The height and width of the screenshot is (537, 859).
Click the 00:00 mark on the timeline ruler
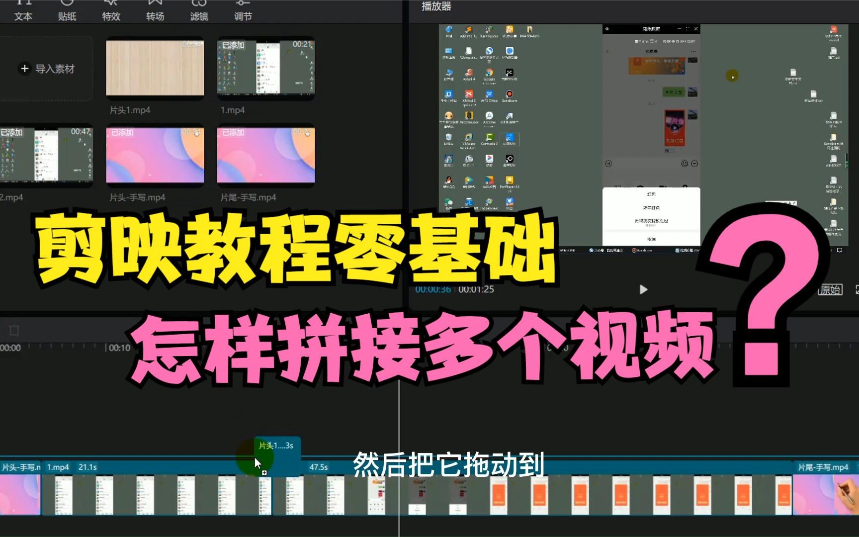pos(10,348)
